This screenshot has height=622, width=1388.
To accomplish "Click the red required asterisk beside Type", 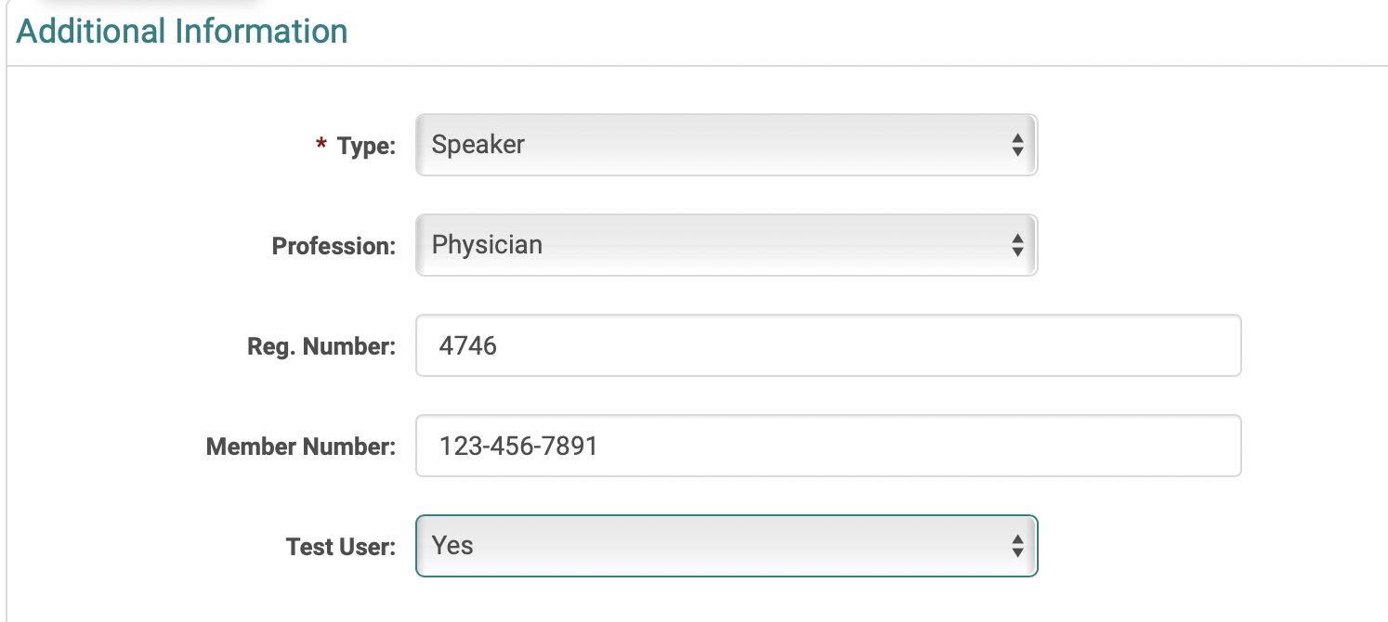I will pyautogui.click(x=321, y=146).
